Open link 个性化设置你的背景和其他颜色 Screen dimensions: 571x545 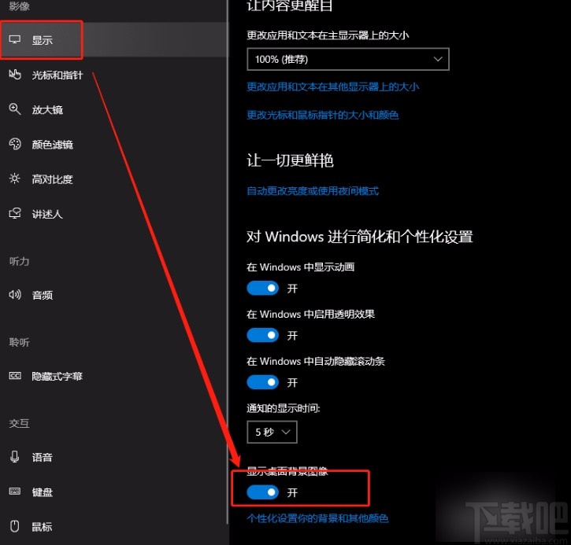point(317,518)
